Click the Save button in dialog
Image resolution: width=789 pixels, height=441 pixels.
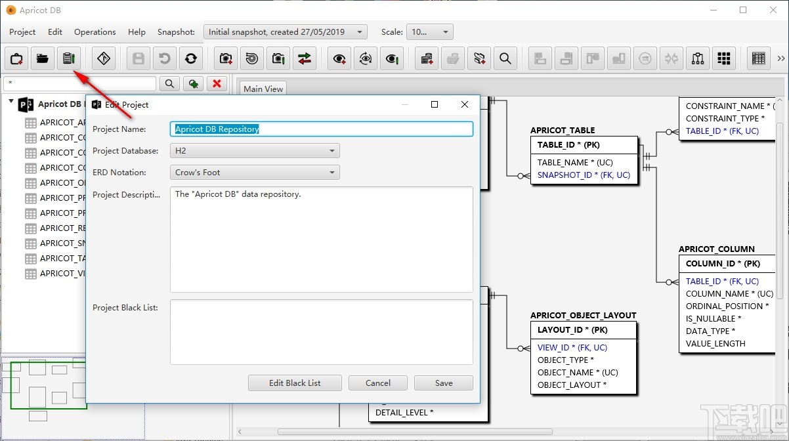(444, 383)
